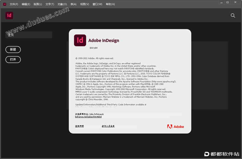Screen dimensions: 242x159
Task: Open the 视图(V) menu
Action: click(x=85, y=4)
